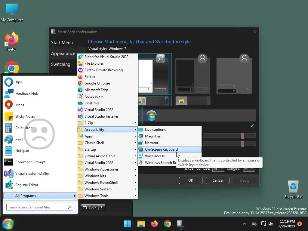
Task: Click the green plus add-style button
Action: click(245, 126)
